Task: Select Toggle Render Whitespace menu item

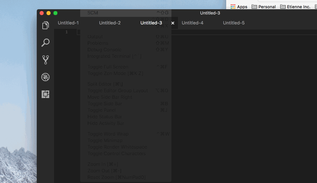Action: (126, 147)
